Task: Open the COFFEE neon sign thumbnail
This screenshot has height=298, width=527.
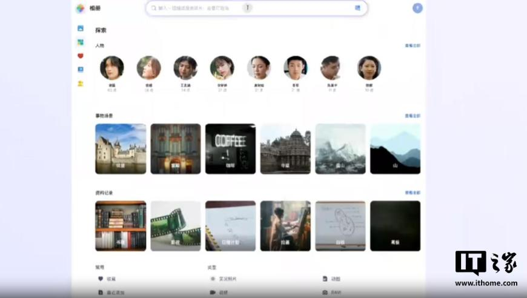Action: point(231,149)
